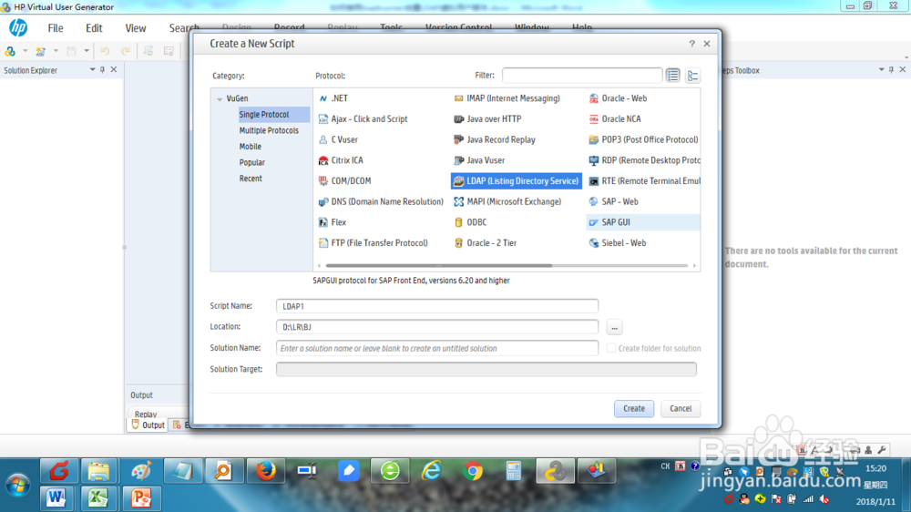911x512 pixels.
Task: Pick Java Vuser protocol
Action: (479, 160)
